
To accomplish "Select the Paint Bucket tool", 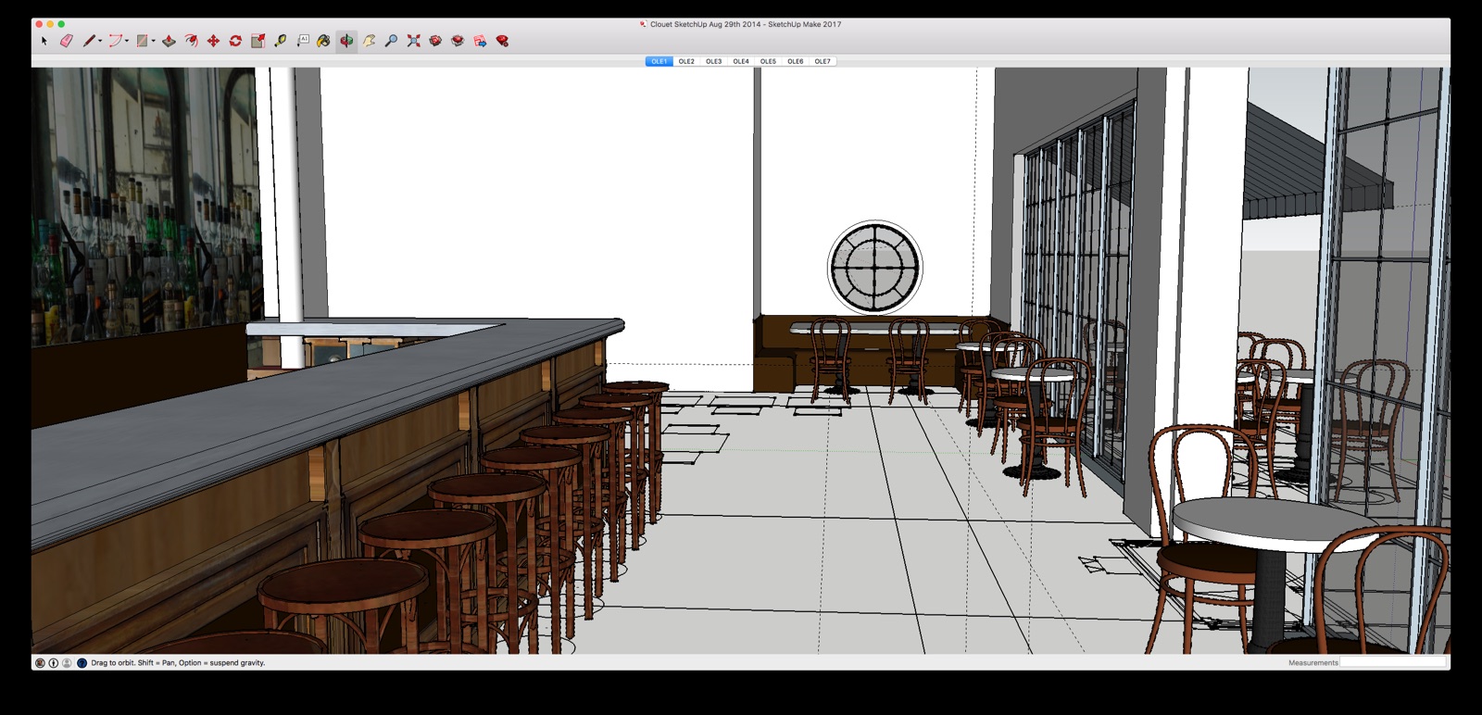I will click(323, 41).
